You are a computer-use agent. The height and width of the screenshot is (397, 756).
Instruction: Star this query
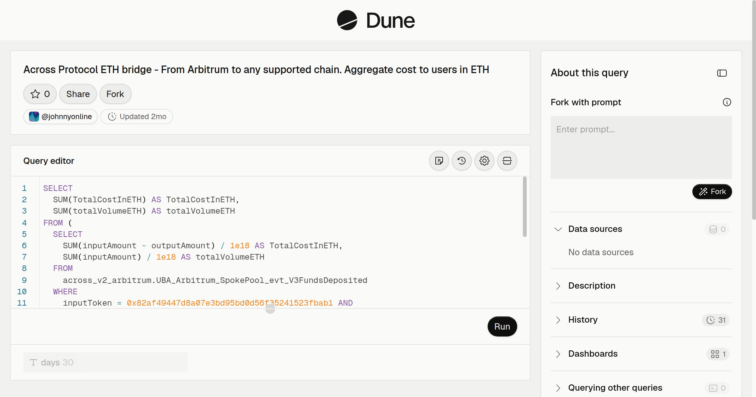click(40, 94)
